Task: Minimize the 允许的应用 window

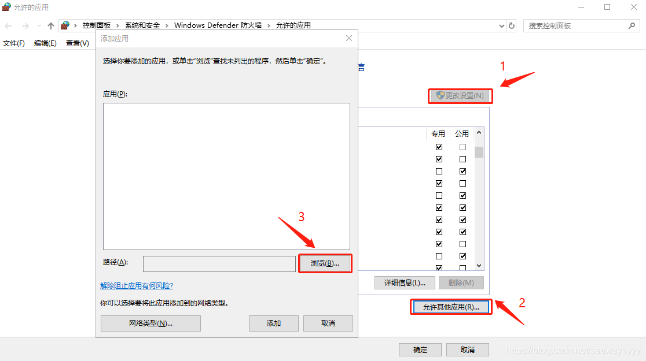Action: [581, 7]
